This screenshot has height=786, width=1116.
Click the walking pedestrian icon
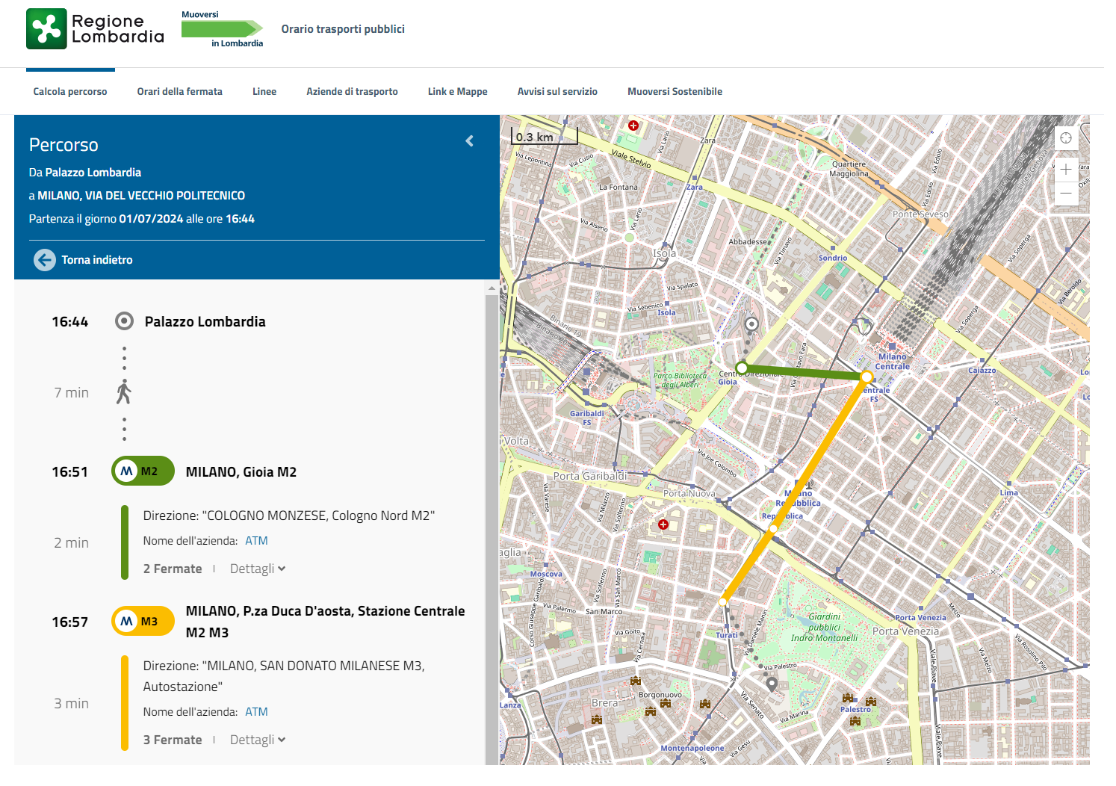click(124, 392)
